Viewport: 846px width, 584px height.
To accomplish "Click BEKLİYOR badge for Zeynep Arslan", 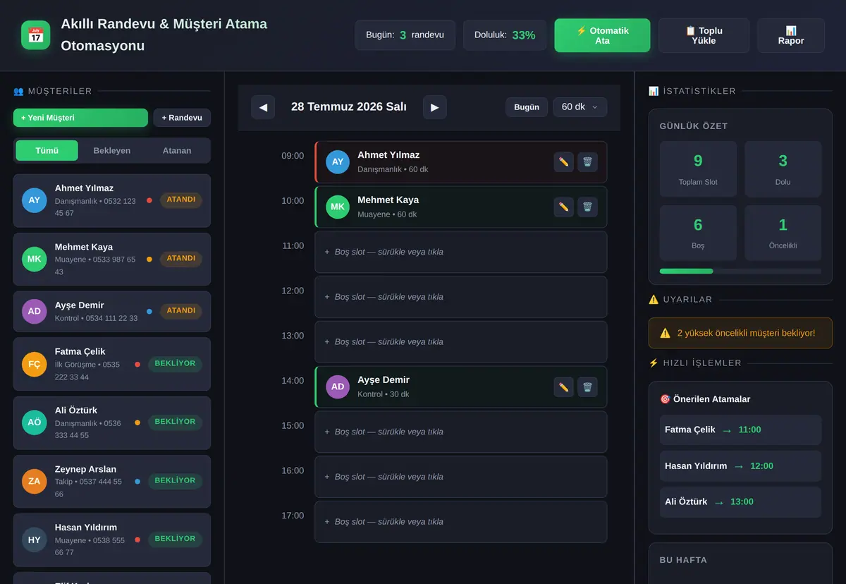I will pyautogui.click(x=175, y=481).
